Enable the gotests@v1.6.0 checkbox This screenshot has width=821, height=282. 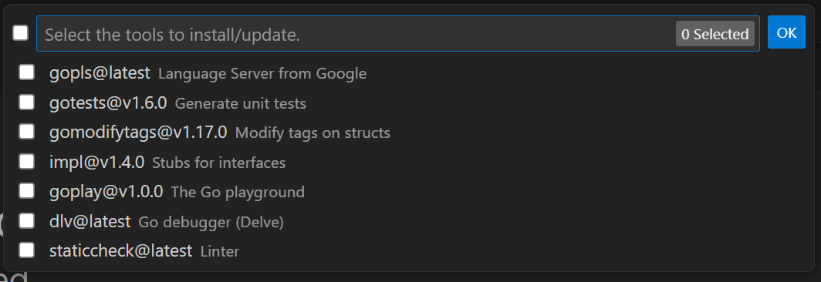(27, 102)
